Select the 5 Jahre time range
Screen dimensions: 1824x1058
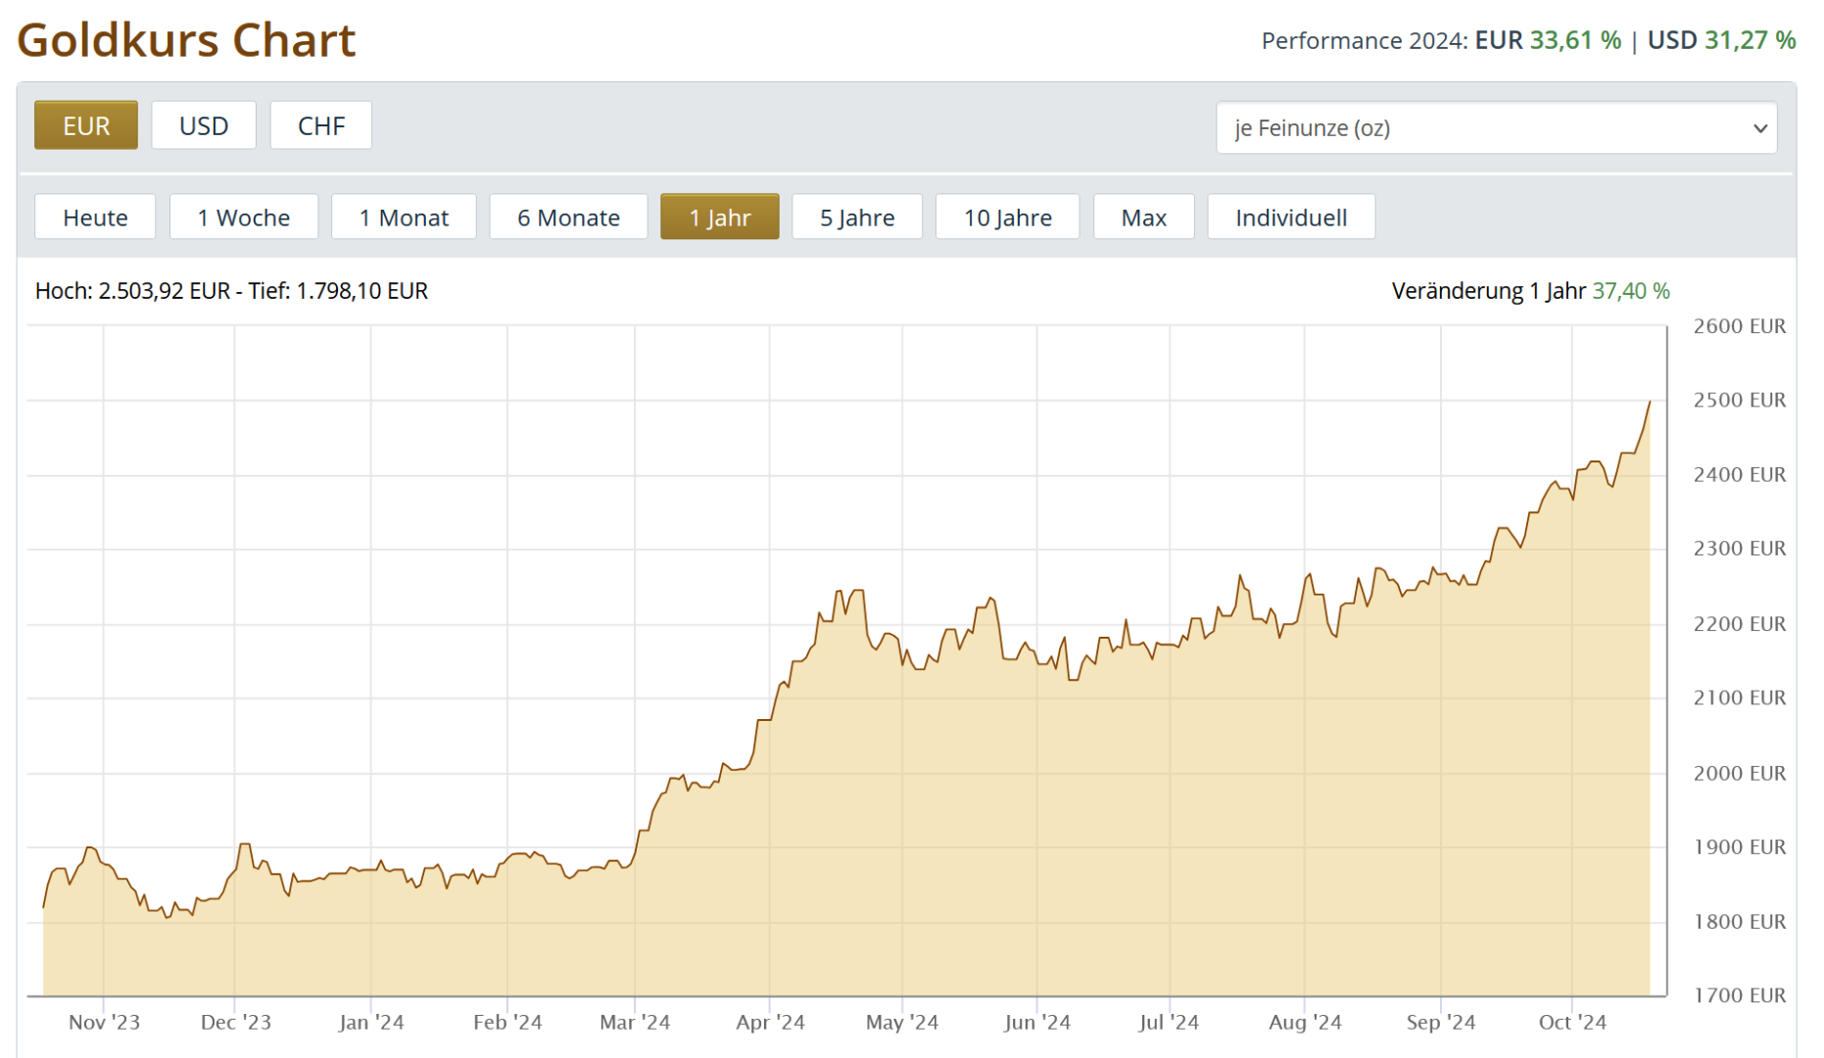857,217
